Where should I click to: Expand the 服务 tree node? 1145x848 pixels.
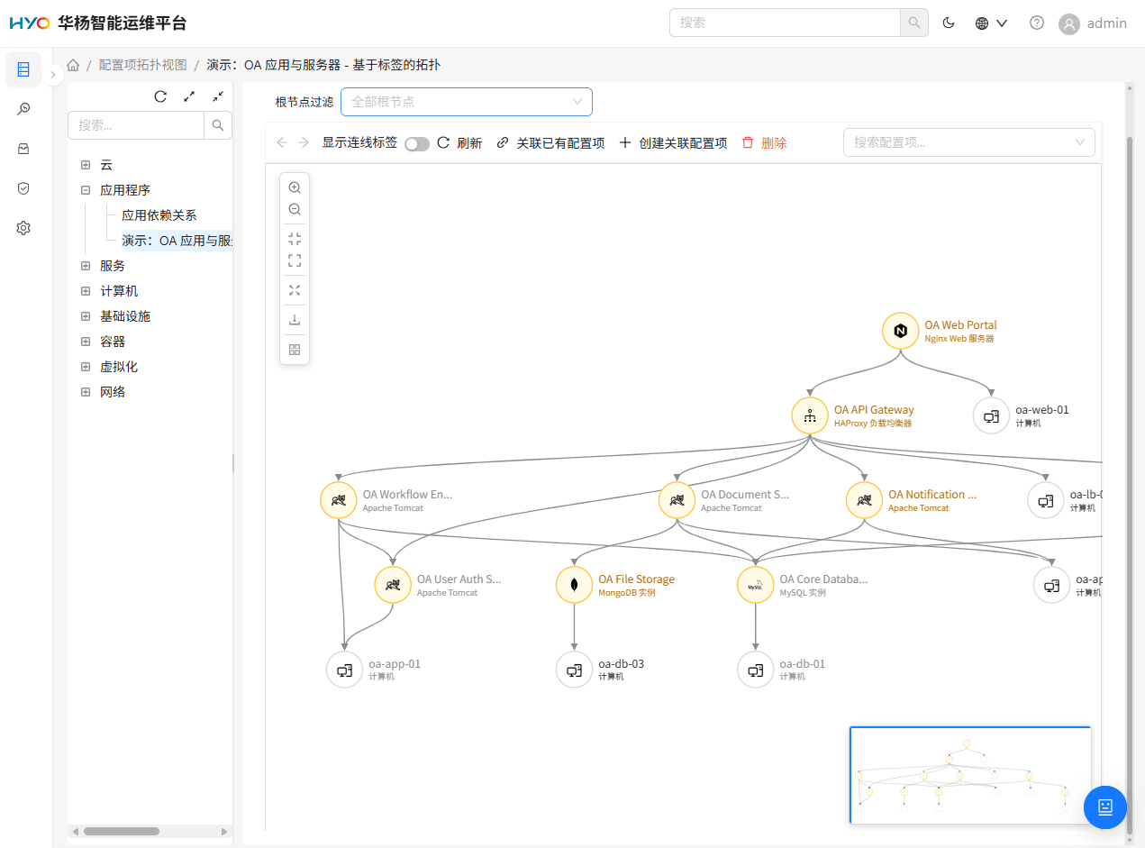pos(86,266)
